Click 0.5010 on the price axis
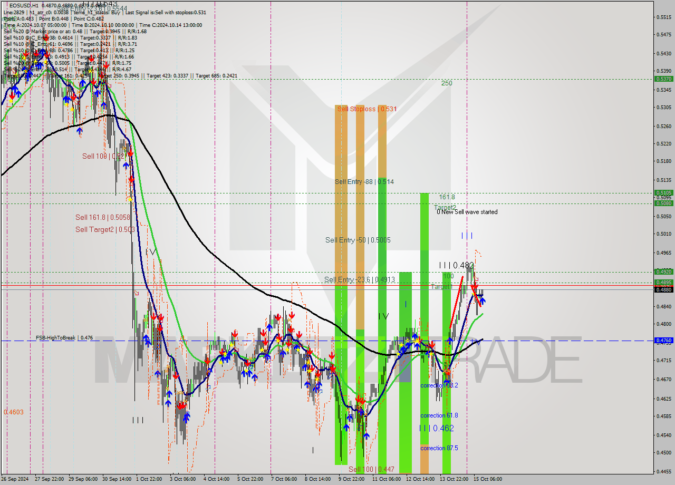 click(x=663, y=234)
